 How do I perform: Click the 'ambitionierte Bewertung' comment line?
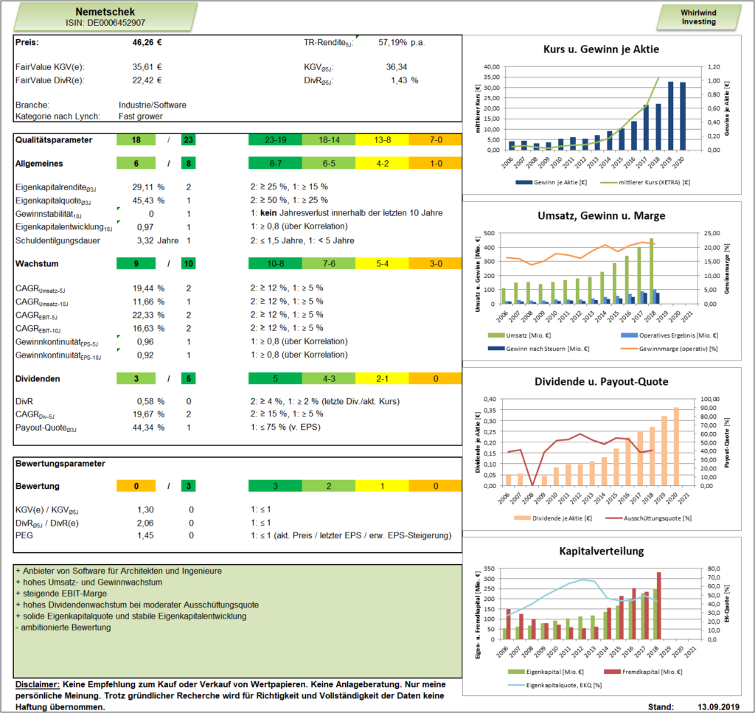coord(63,627)
